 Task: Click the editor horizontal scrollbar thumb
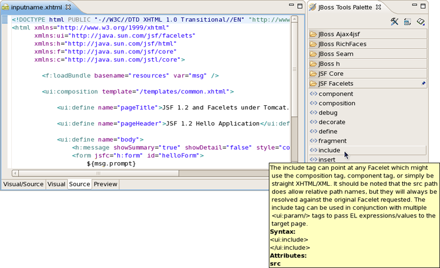pyautogui.click(x=99, y=173)
